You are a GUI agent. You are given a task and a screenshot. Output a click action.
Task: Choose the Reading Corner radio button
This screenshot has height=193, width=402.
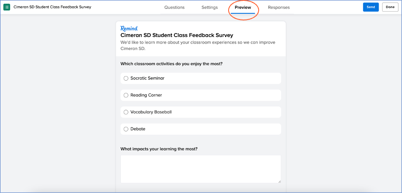click(126, 95)
